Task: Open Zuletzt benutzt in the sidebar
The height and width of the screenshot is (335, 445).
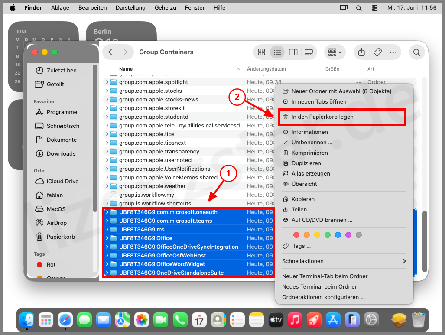Action: 58,70
